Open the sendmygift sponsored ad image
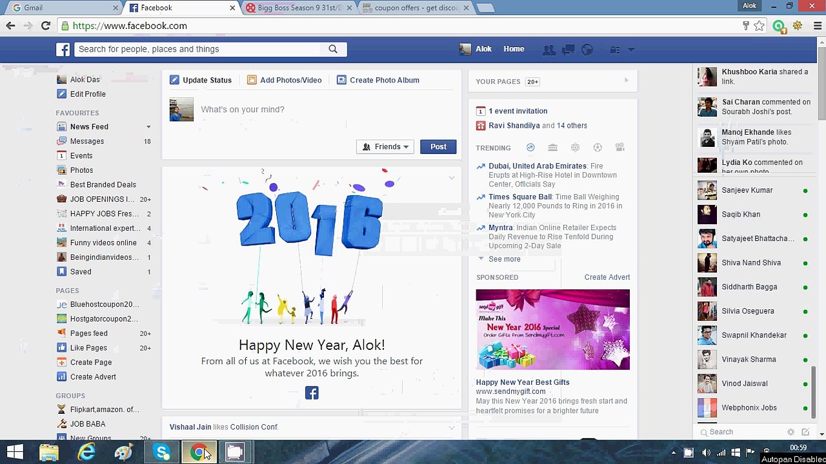 (553, 329)
